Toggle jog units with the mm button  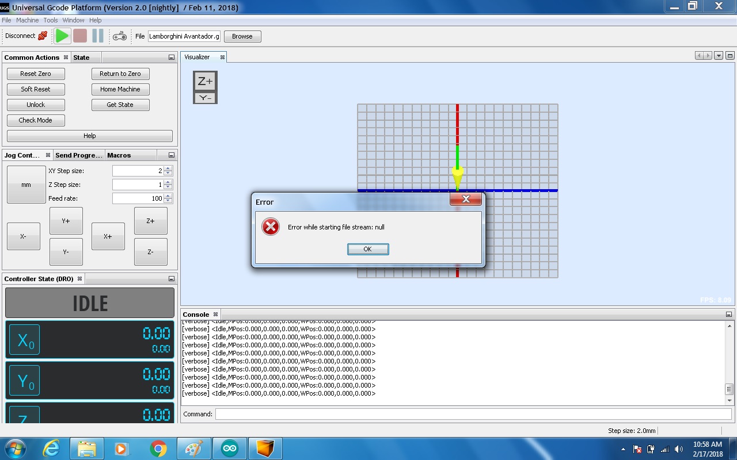tap(25, 185)
